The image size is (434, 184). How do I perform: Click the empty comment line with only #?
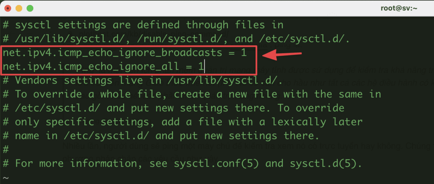click(x=6, y=150)
